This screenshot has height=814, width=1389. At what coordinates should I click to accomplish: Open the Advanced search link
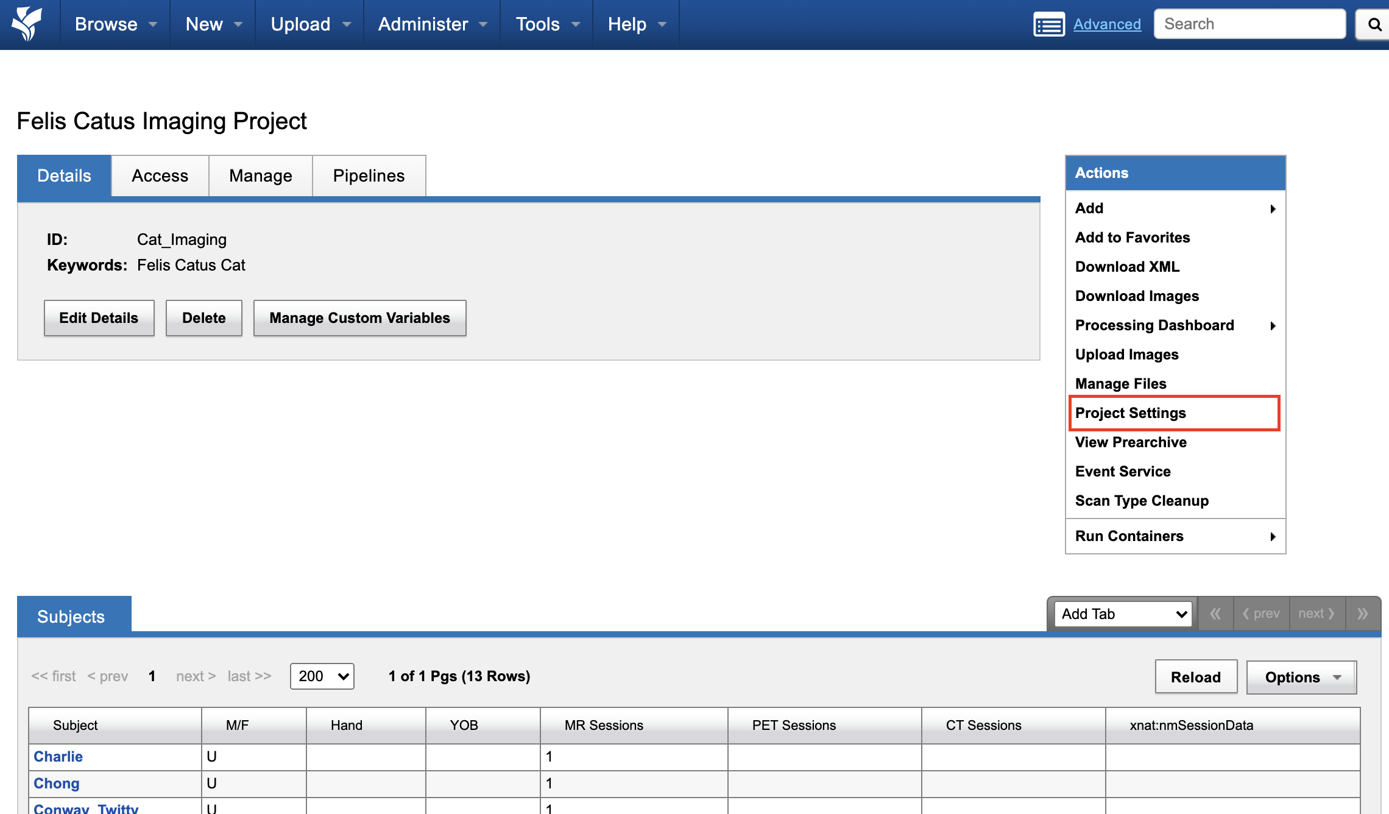pyautogui.click(x=1107, y=24)
